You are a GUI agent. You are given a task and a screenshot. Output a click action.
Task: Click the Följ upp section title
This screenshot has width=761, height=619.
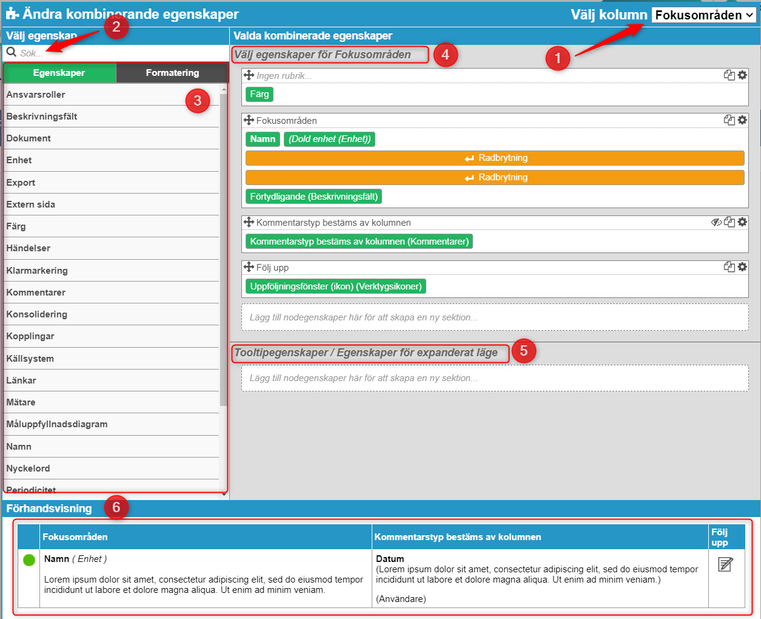coord(272,268)
